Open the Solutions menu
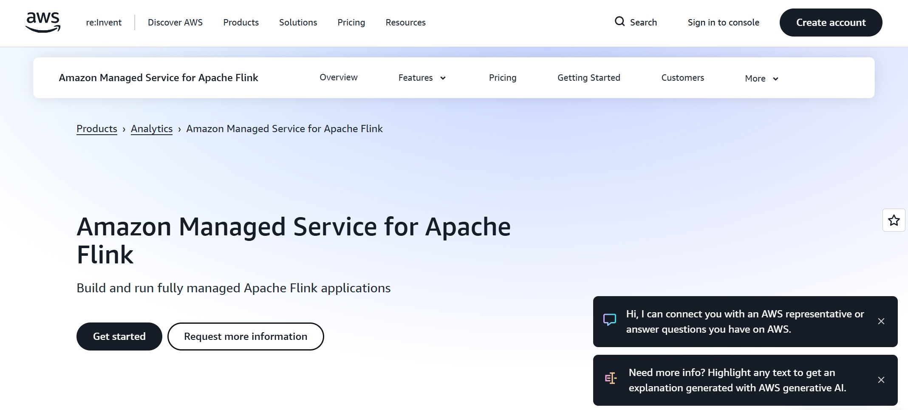Viewport: 908px width, 410px height. (297, 22)
